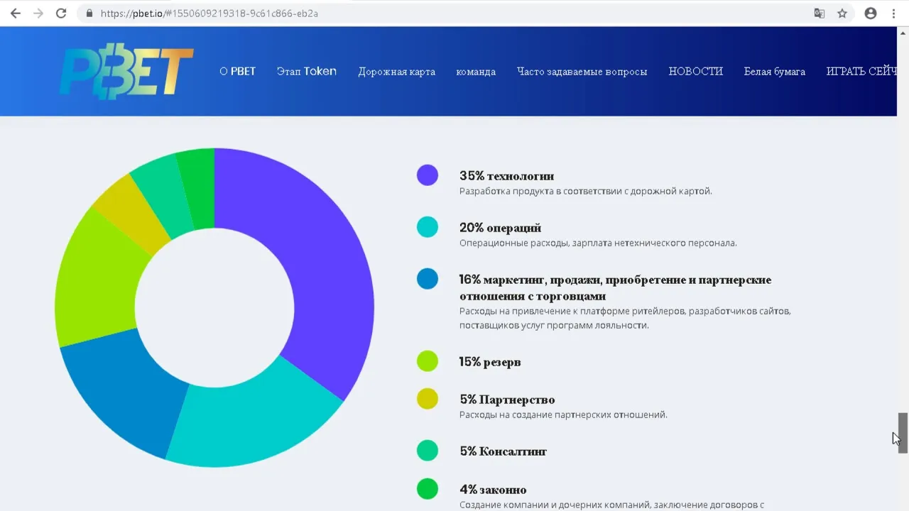Open the Этап Token menu item
The width and height of the screenshot is (909, 511).
307,71
